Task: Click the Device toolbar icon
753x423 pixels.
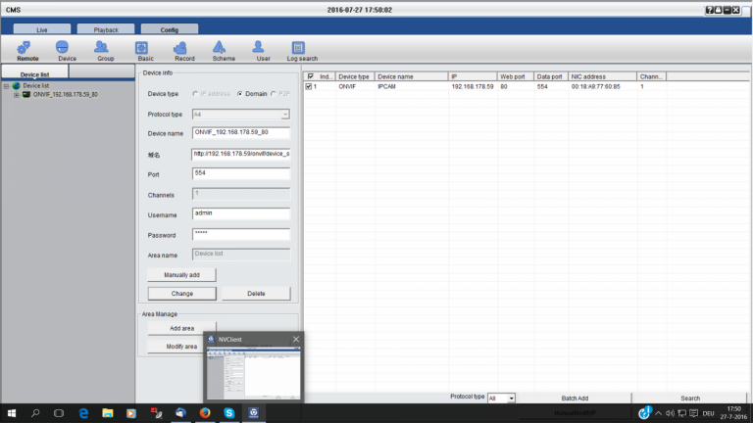Action: [67, 48]
